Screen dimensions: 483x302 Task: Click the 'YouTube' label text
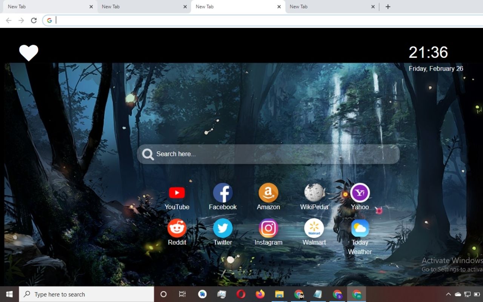177,207
